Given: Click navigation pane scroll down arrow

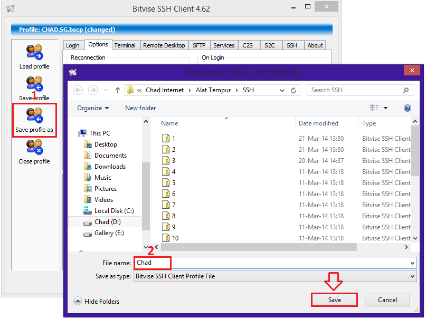Looking at the screenshot, I should click(x=146, y=247).
